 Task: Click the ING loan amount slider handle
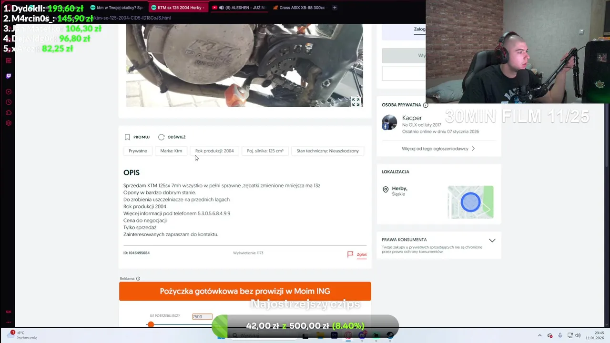pos(151,324)
